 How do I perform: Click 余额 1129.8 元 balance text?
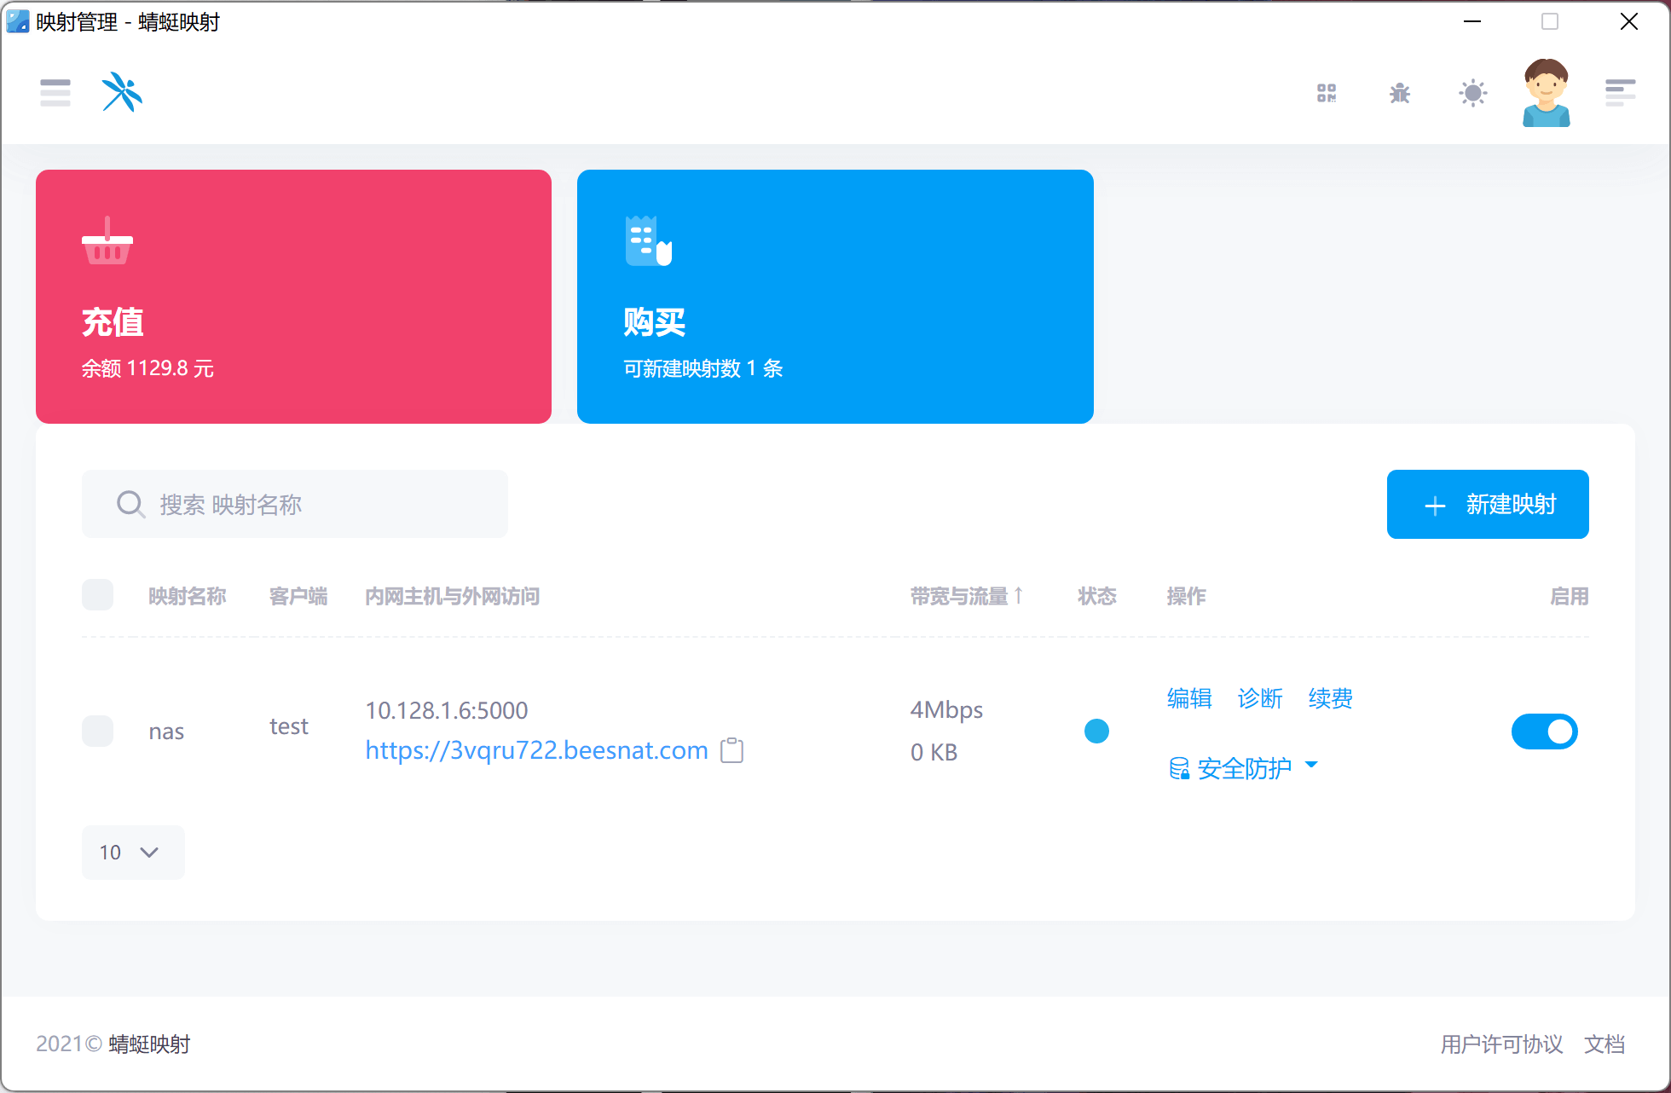coord(147,368)
